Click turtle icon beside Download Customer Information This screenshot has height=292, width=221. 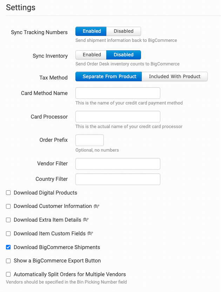coord(96,206)
